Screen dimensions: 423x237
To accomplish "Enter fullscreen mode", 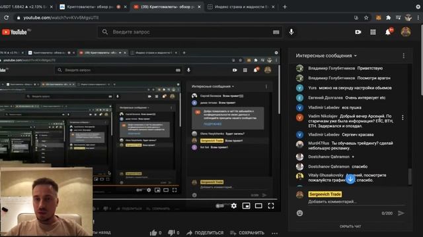I will click(271, 206).
